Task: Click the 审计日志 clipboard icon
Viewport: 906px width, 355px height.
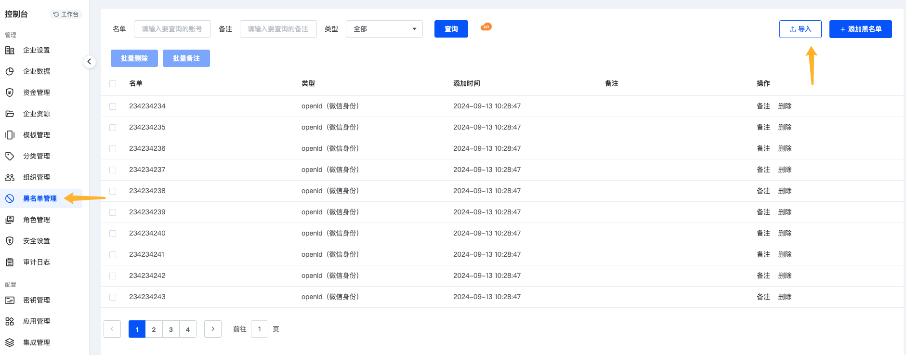Action: pyautogui.click(x=10, y=262)
